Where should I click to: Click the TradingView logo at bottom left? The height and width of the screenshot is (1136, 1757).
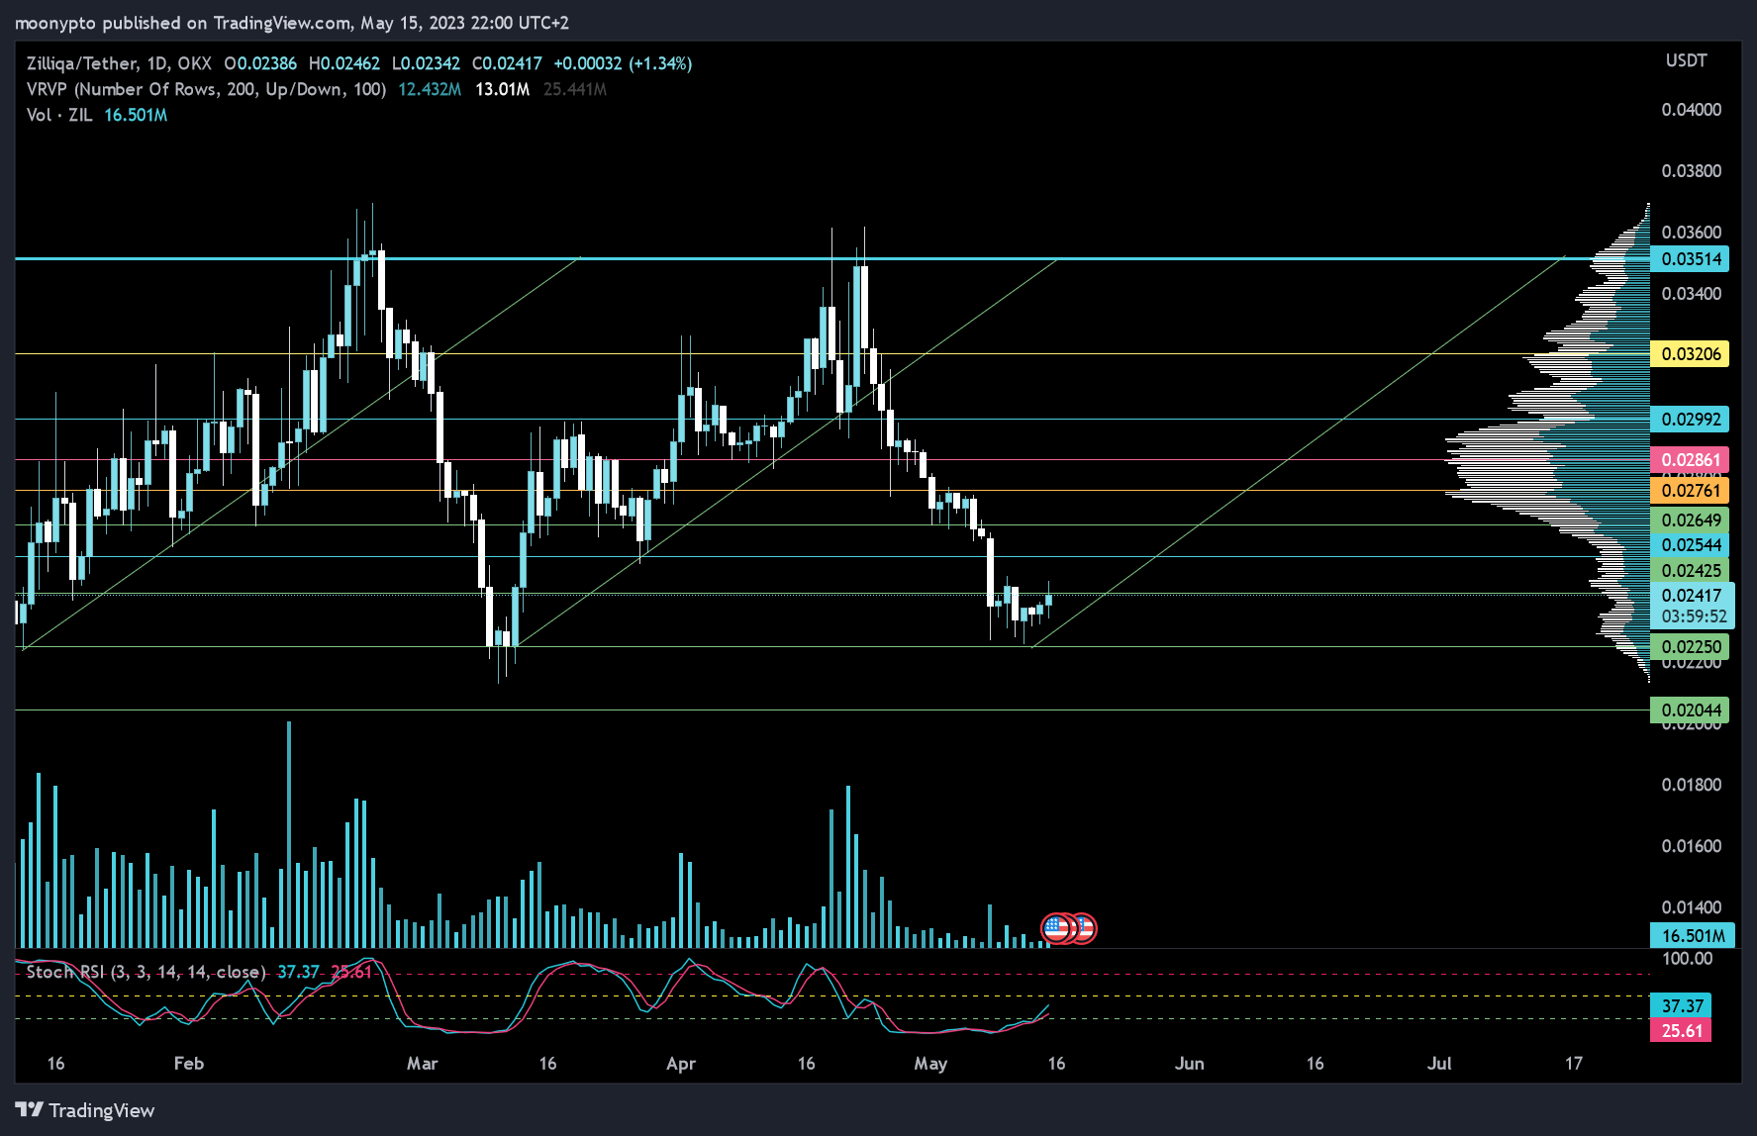(x=85, y=1110)
